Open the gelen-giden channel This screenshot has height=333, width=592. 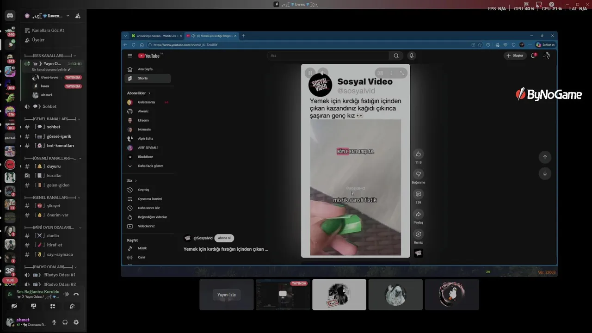(x=58, y=185)
